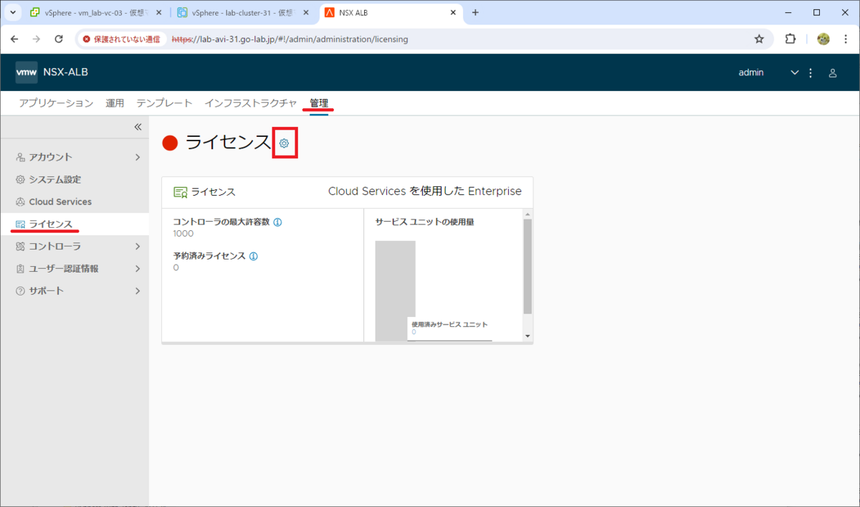This screenshot has height=507, width=860.
Task: Close the NSX ALB browser tab
Action: point(453,12)
